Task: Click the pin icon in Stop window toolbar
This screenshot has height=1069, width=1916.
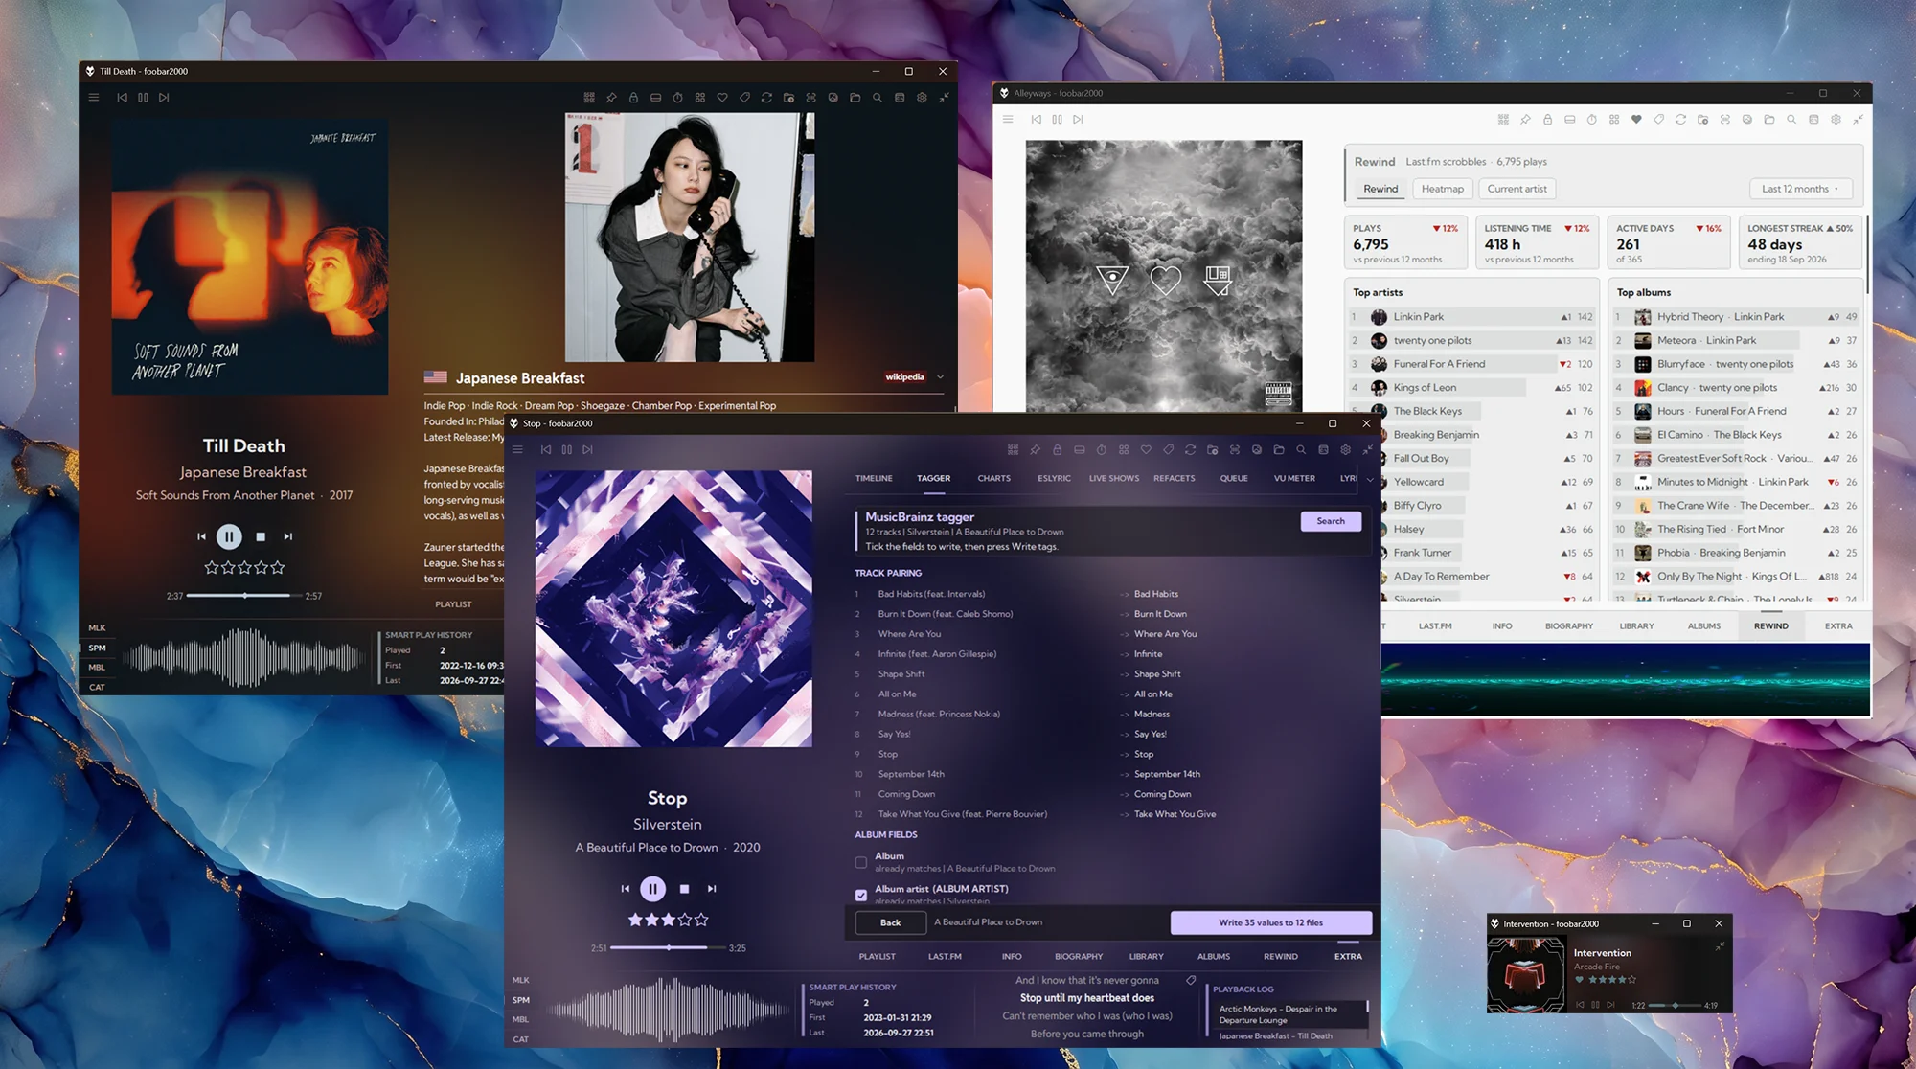Action: point(1035,450)
